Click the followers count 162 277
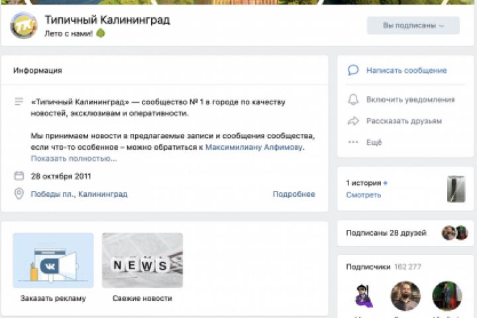This screenshot has width=477, height=318. (x=407, y=267)
